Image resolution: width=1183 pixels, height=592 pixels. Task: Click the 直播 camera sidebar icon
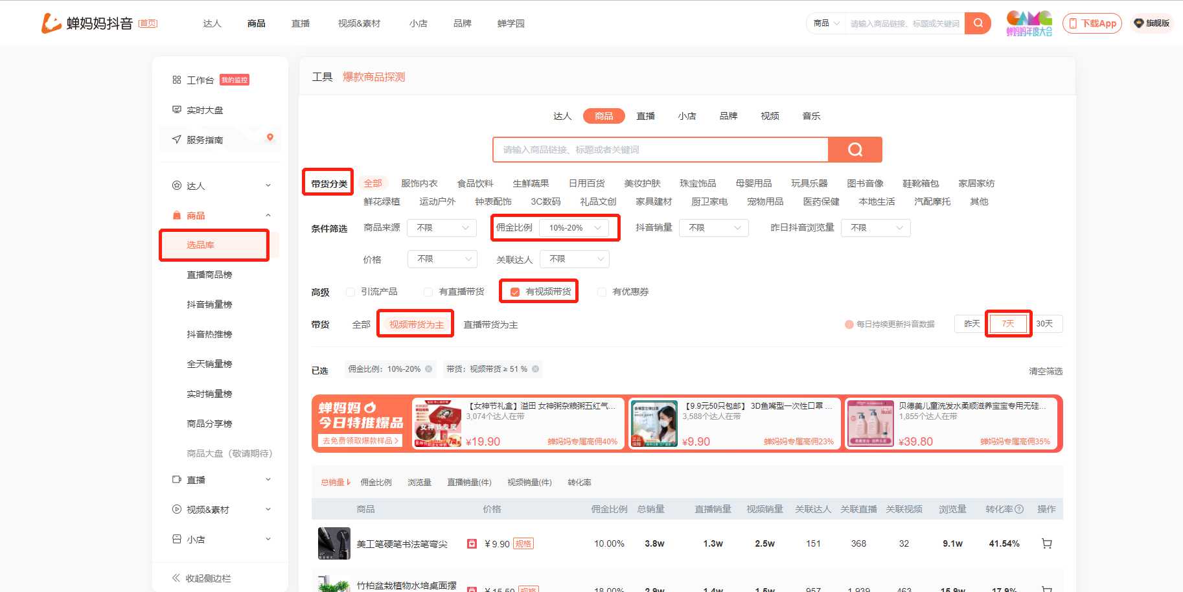click(x=176, y=479)
